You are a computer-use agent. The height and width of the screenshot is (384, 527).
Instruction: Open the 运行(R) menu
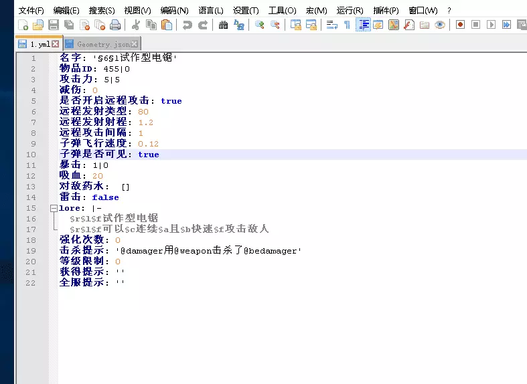350,11
